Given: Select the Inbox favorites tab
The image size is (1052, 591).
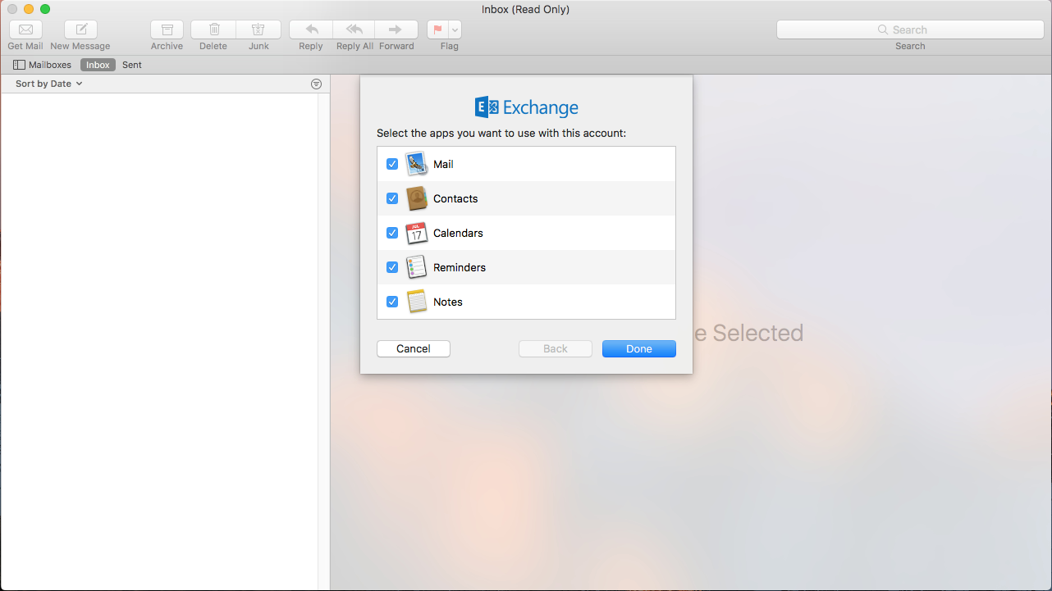Looking at the screenshot, I should pyautogui.click(x=98, y=65).
